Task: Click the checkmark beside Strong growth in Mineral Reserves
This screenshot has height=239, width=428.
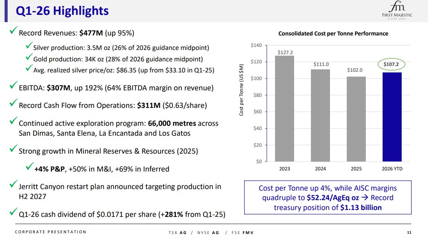Action: [x=13, y=148]
